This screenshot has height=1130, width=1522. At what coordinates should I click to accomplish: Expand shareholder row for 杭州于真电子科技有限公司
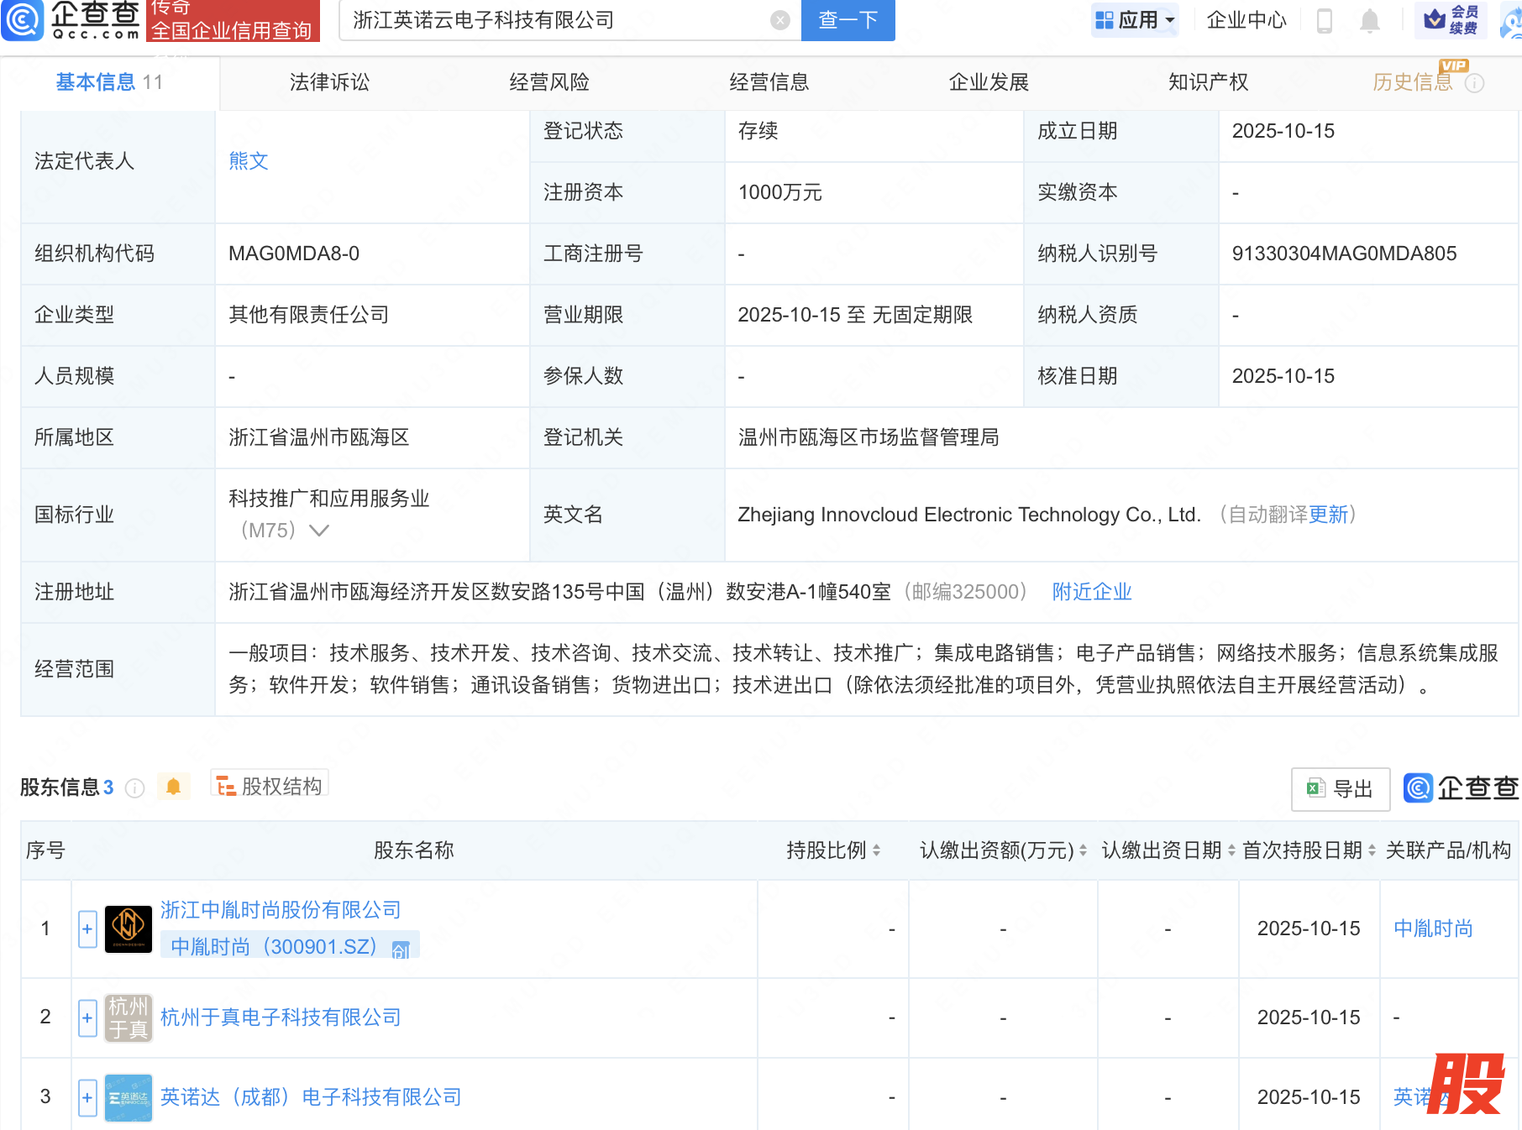point(87,1018)
